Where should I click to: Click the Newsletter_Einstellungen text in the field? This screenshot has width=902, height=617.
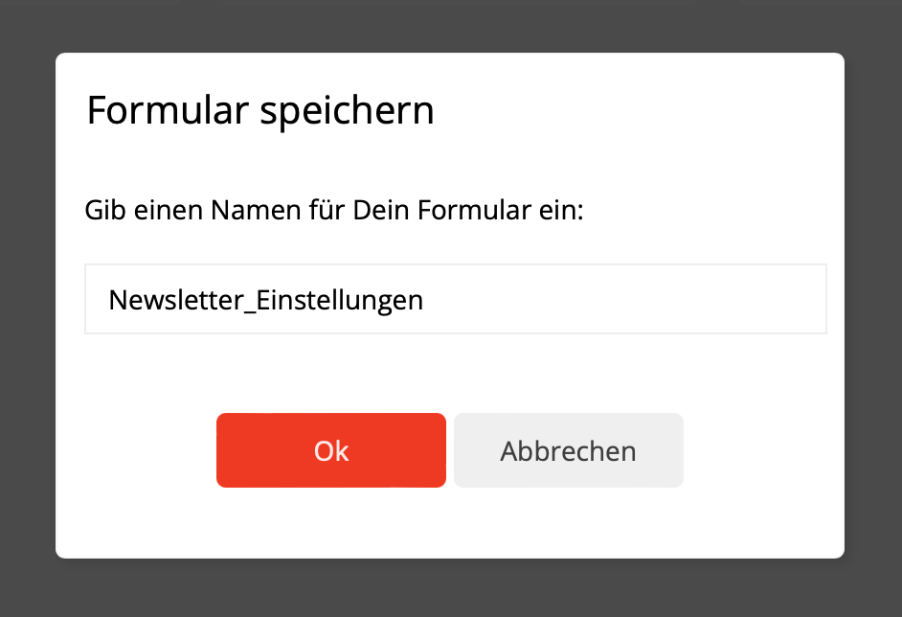click(x=265, y=300)
